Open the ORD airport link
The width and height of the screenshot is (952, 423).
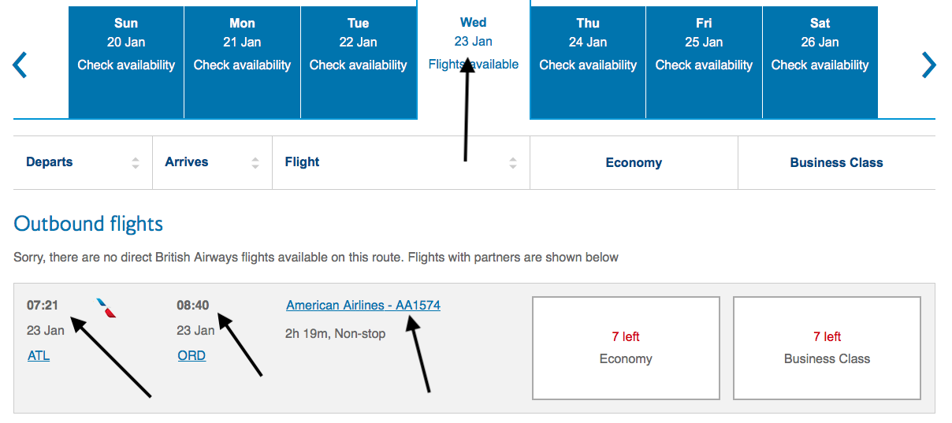click(192, 355)
